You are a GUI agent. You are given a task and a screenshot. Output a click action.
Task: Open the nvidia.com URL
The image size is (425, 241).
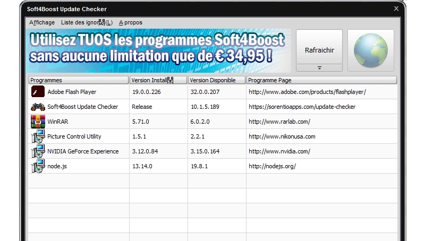click(x=279, y=151)
